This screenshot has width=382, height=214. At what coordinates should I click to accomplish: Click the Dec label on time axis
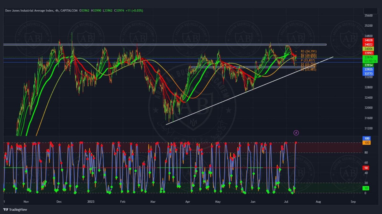pos(59,202)
